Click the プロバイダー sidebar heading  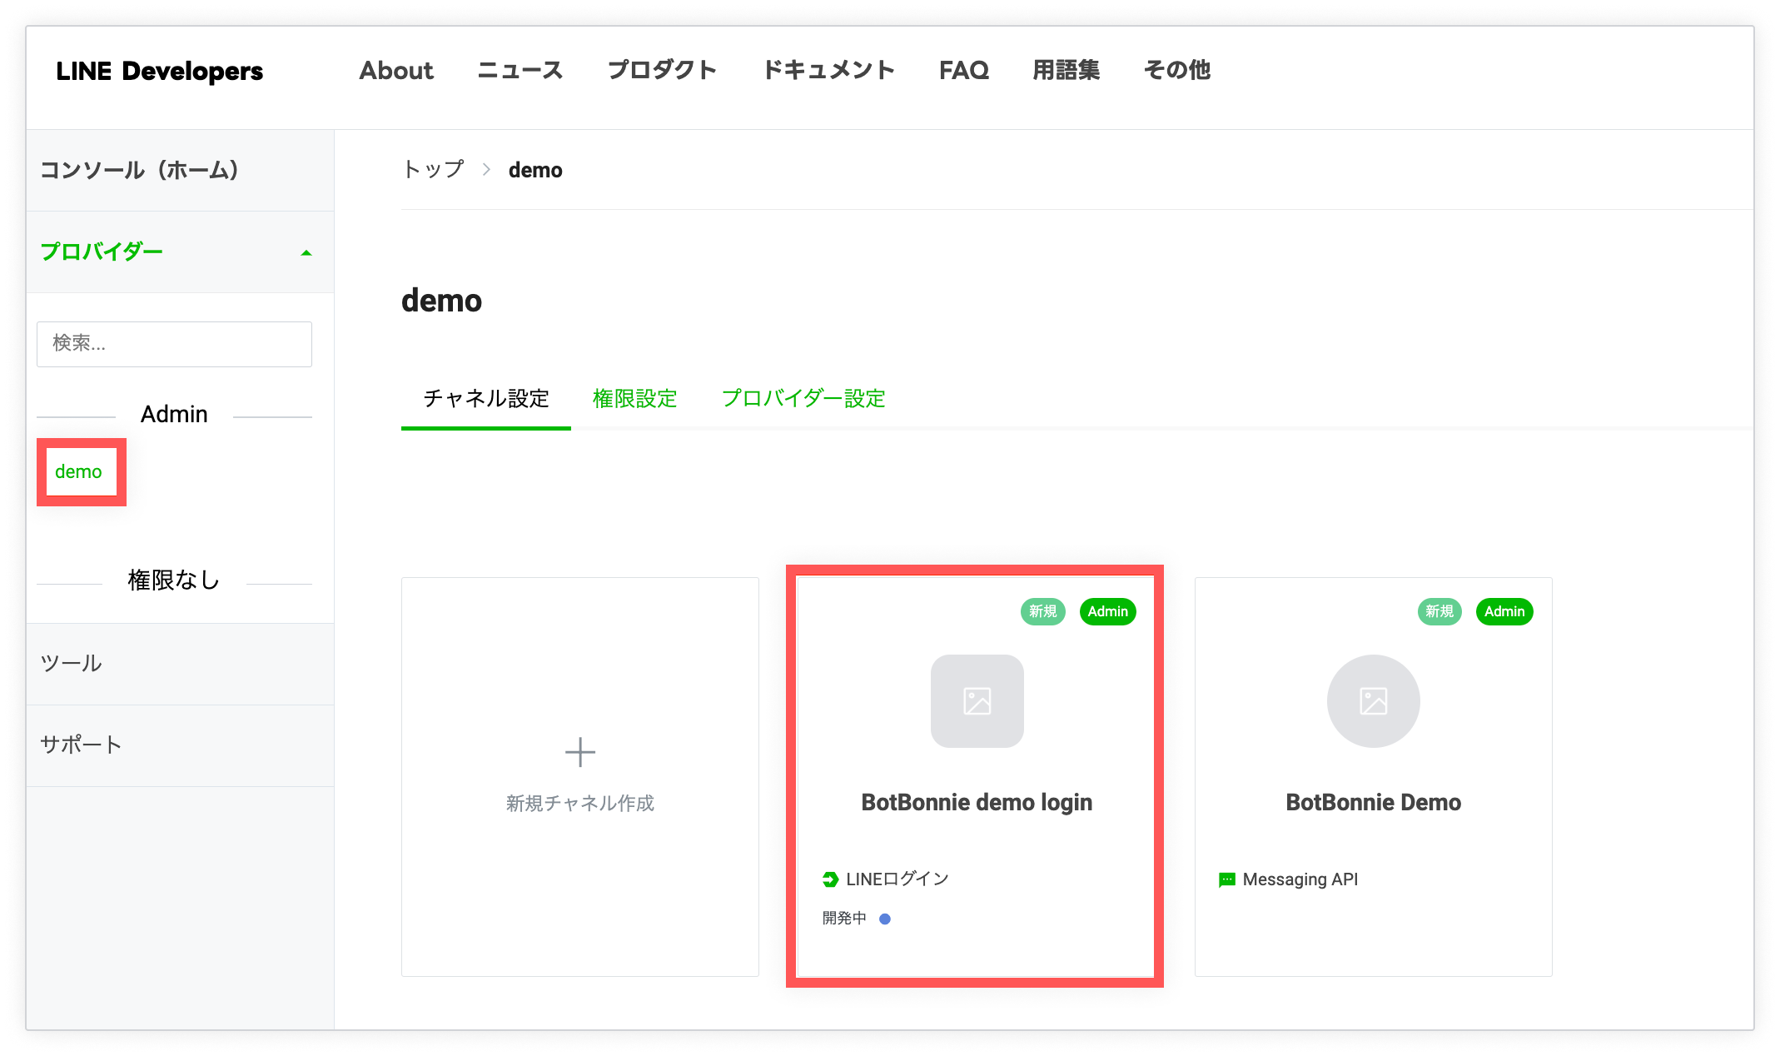tap(102, 252)
